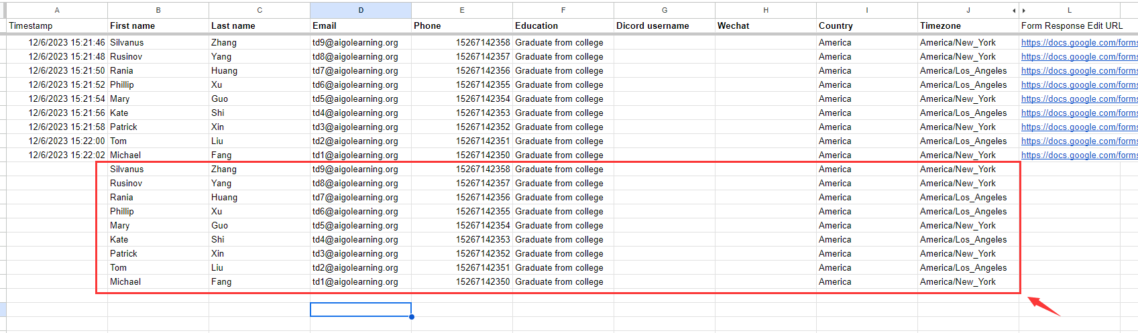Select the Timezone header cell
The height and width of the screenshot is (333, 1138).
point(968,26)
